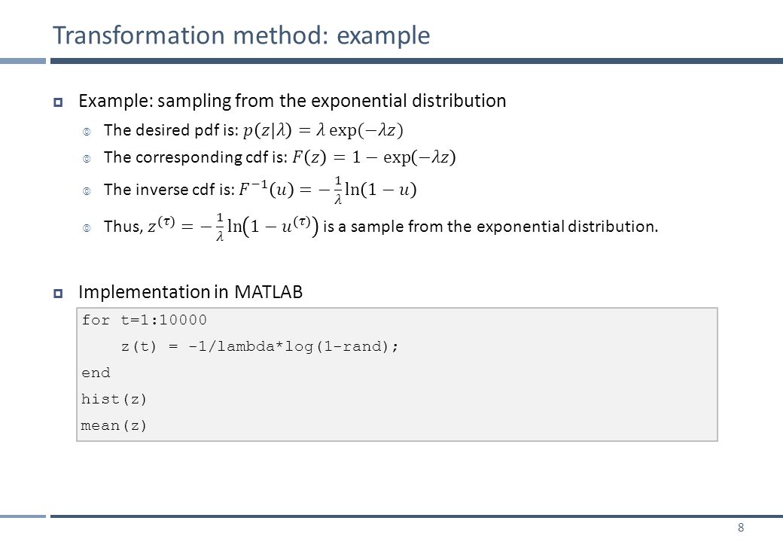Click the circular bullet before desired pdf line
This screenshot has width=783, height=542.
[x=87, y=132]
